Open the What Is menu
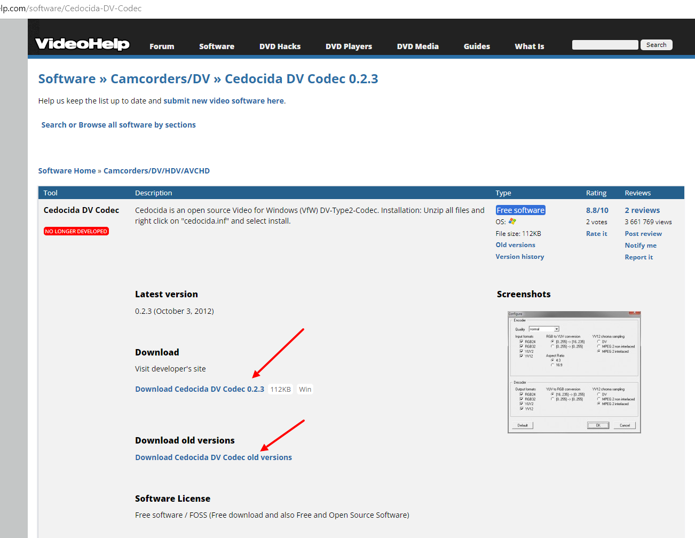The image size is (695, 538). tap(530, 46)
